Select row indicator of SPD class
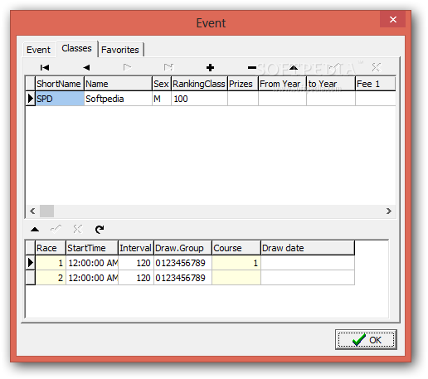428x379 pixels. [x=30, y=99]
